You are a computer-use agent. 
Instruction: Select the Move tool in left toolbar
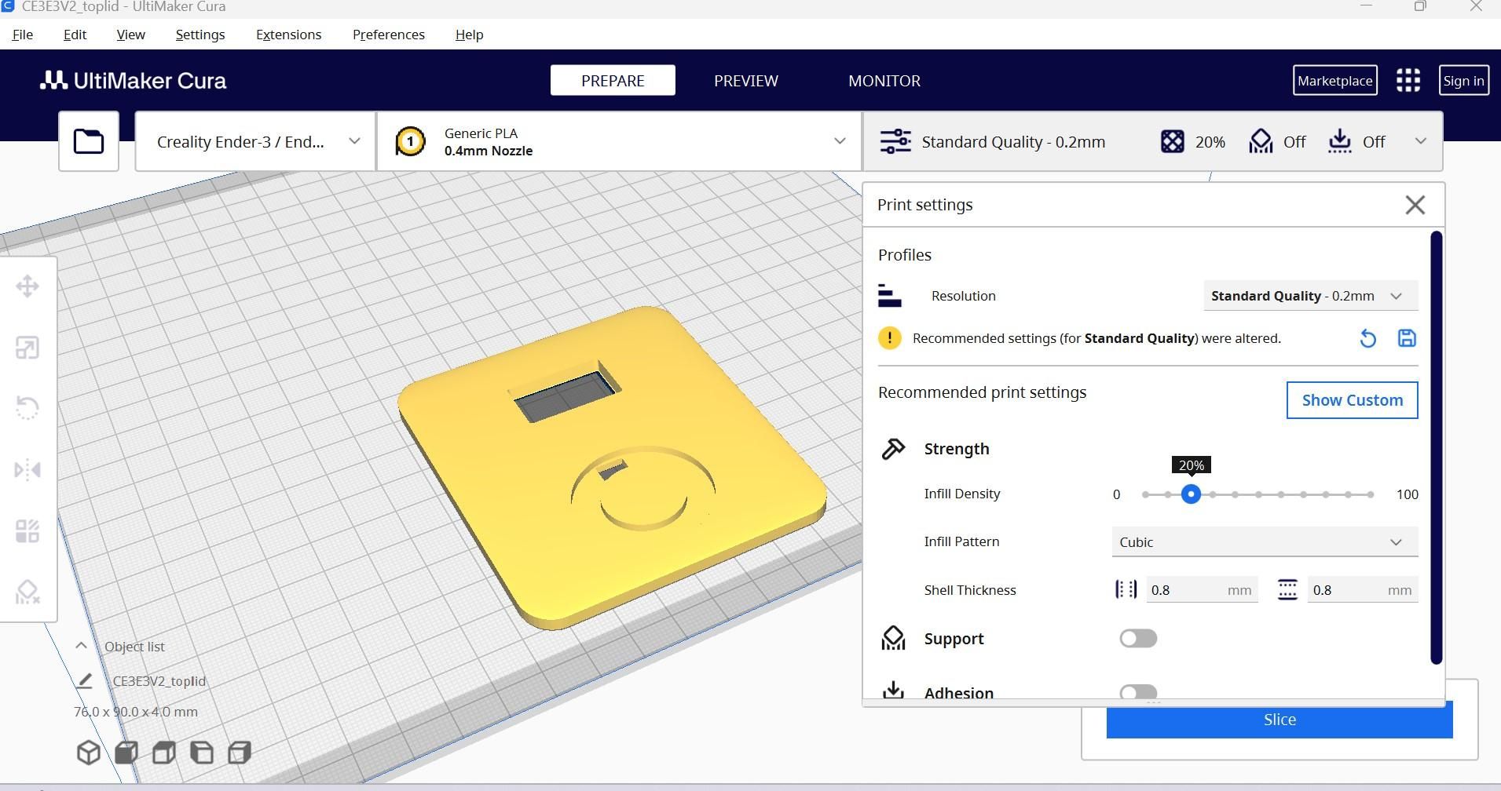pos(27,286)
